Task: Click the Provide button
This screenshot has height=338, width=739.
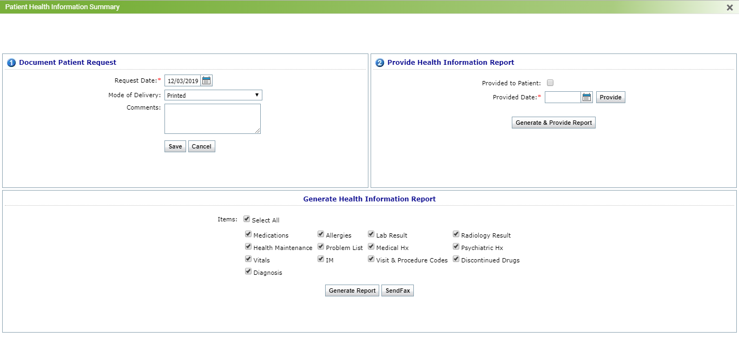Action: pos(610,97)
